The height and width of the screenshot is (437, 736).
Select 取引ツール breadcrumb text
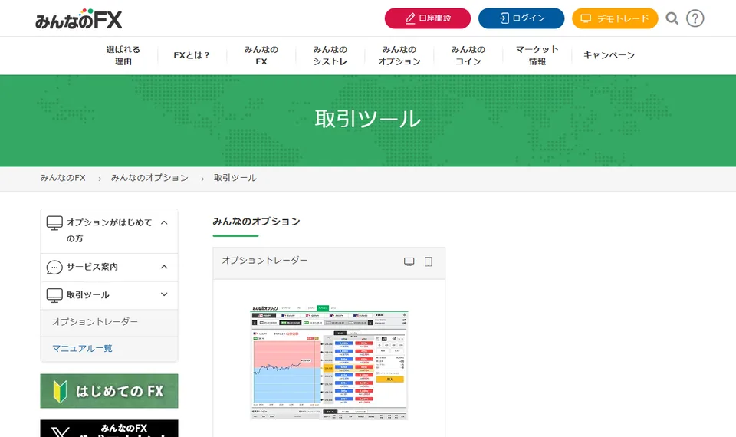235,178
